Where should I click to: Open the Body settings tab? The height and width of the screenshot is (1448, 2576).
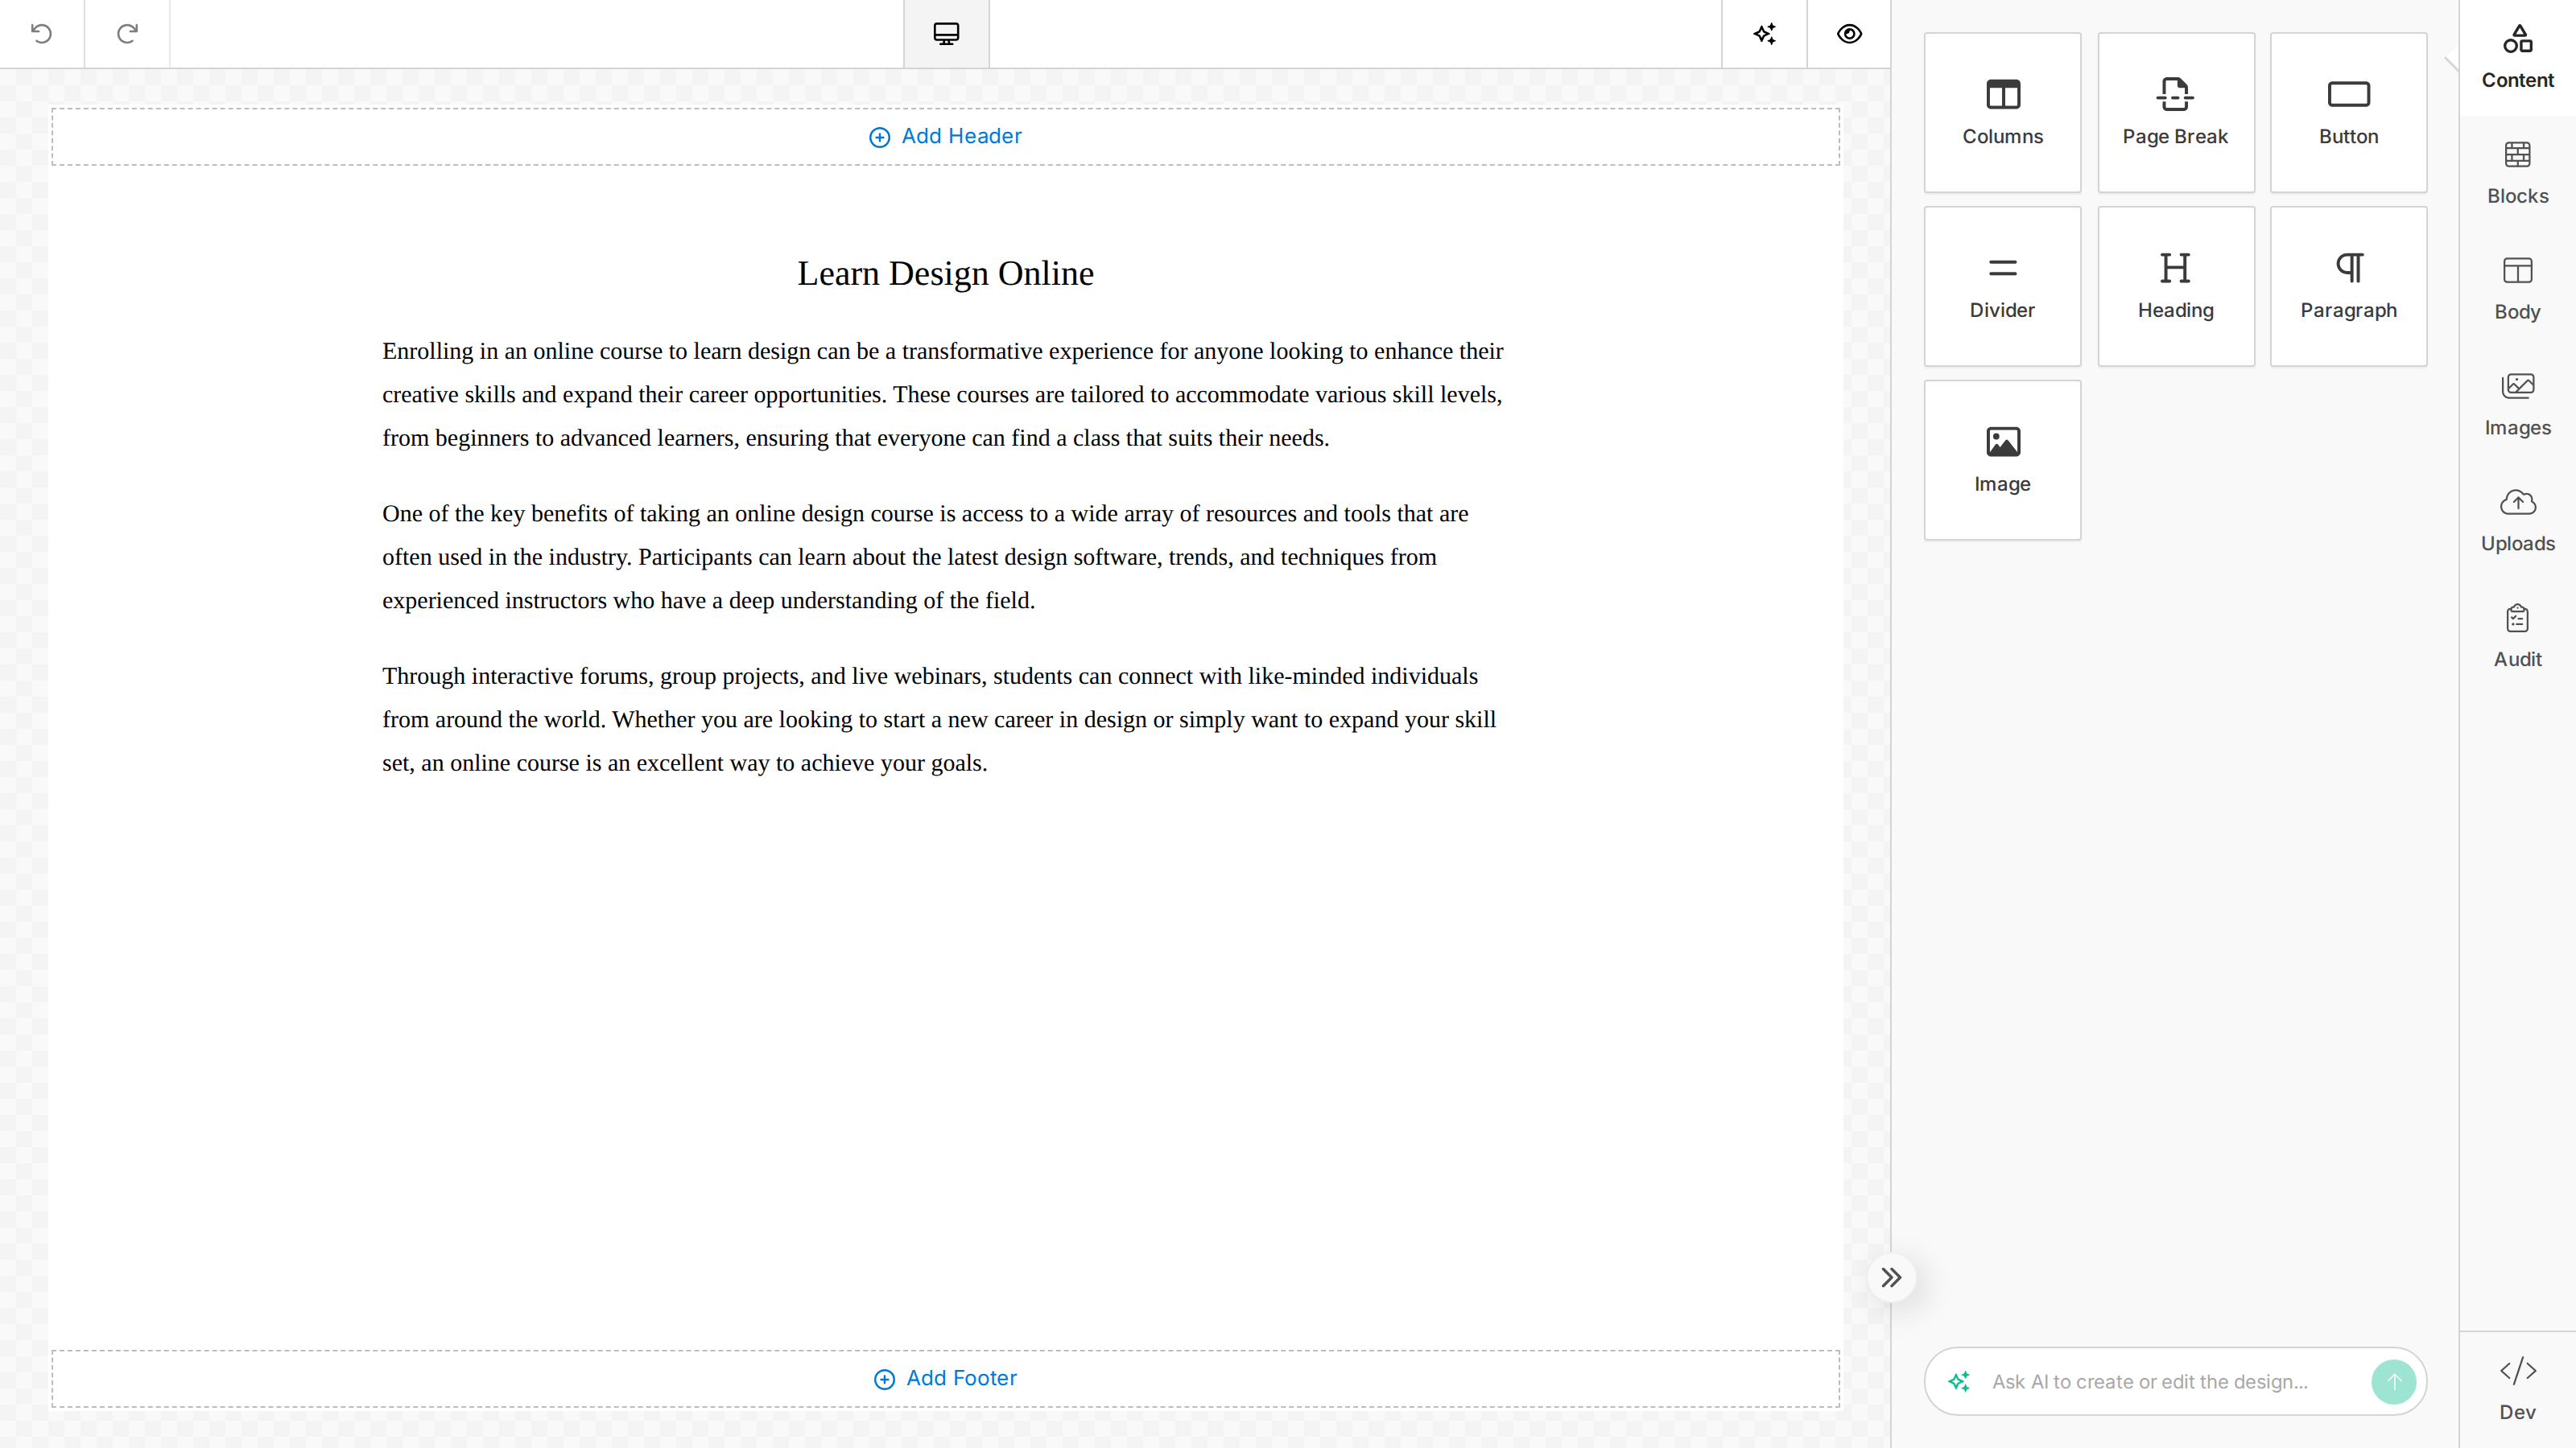coord(2517,290)
